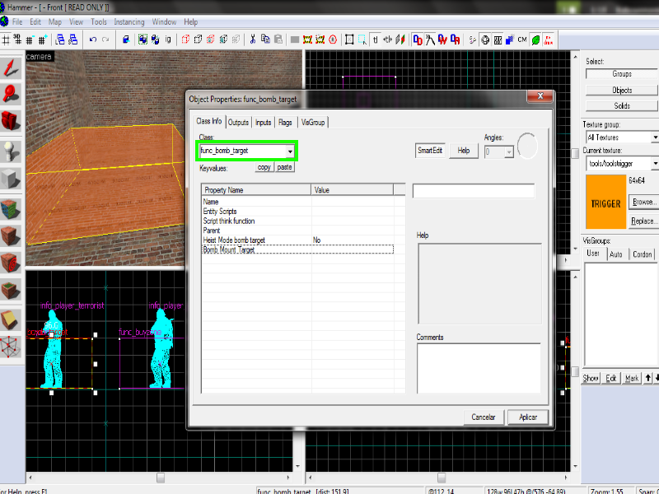This screenshot has height=494, width=659.
Task: Click the Undo arrow in the toolbar
Action: [93, 40]
